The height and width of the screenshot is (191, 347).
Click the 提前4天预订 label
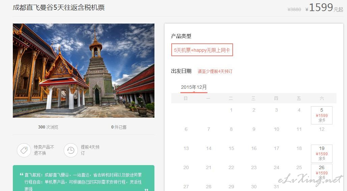click(90, 150)
